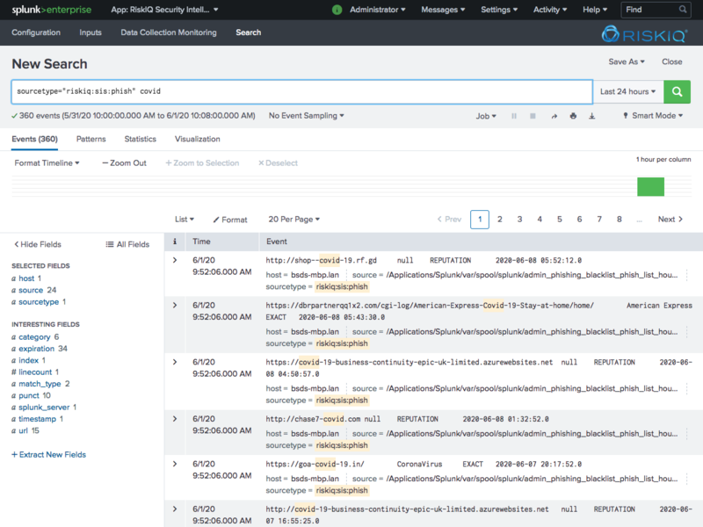
Task: Open the Format Timeline dropdown
Action: pyautogui.click(x=47, y=163)
